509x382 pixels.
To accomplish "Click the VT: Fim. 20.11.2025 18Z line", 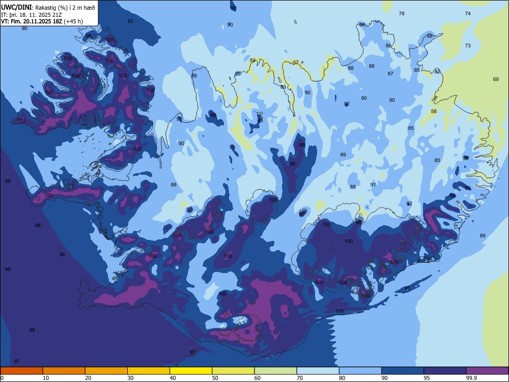I will 42,21.
